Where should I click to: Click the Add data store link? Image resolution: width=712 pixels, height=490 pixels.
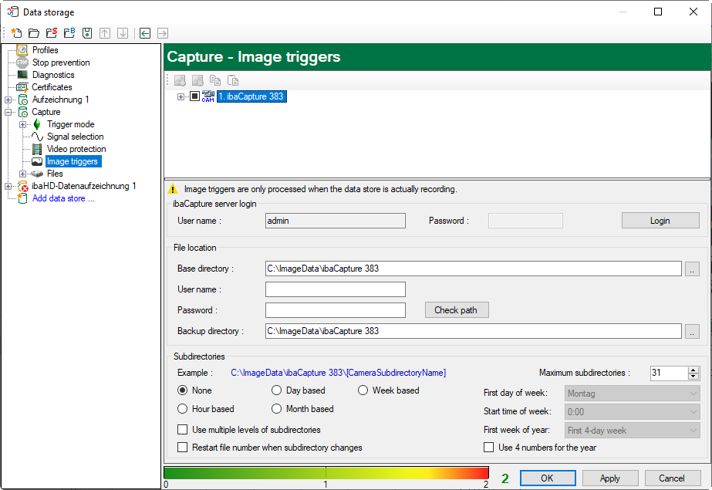click(x=63, y=198)
